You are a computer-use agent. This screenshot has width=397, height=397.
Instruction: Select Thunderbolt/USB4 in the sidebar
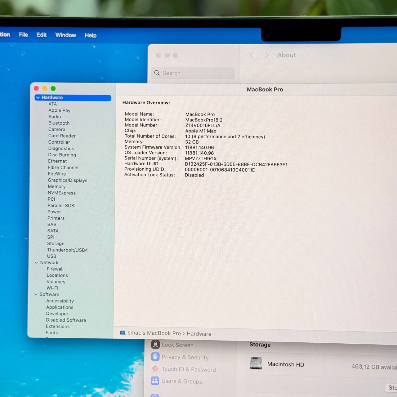[67, 250]
